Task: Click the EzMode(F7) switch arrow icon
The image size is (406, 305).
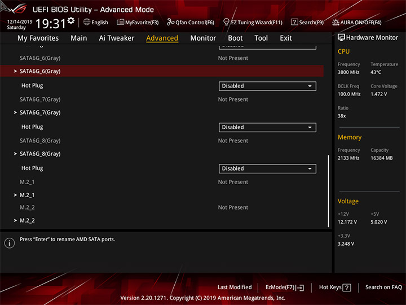Action: [x=300, y=287]
